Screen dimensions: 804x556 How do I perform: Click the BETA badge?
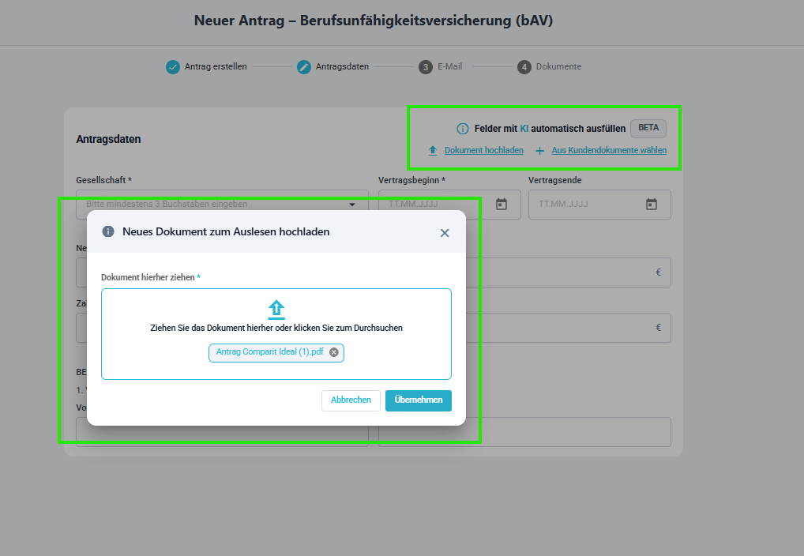(648, 129)
